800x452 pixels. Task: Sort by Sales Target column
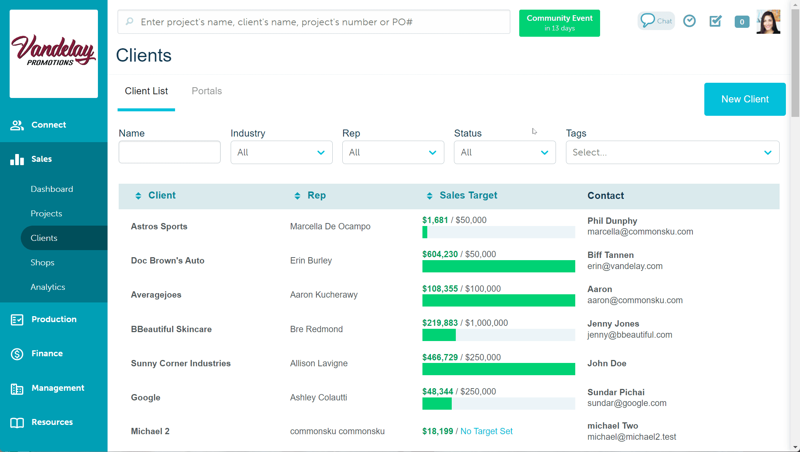429,196
